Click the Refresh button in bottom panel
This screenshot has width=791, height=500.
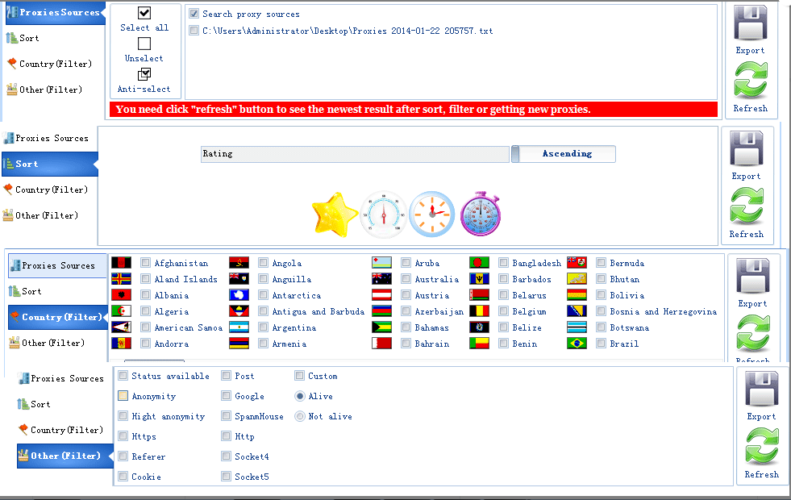pos(762,452)
